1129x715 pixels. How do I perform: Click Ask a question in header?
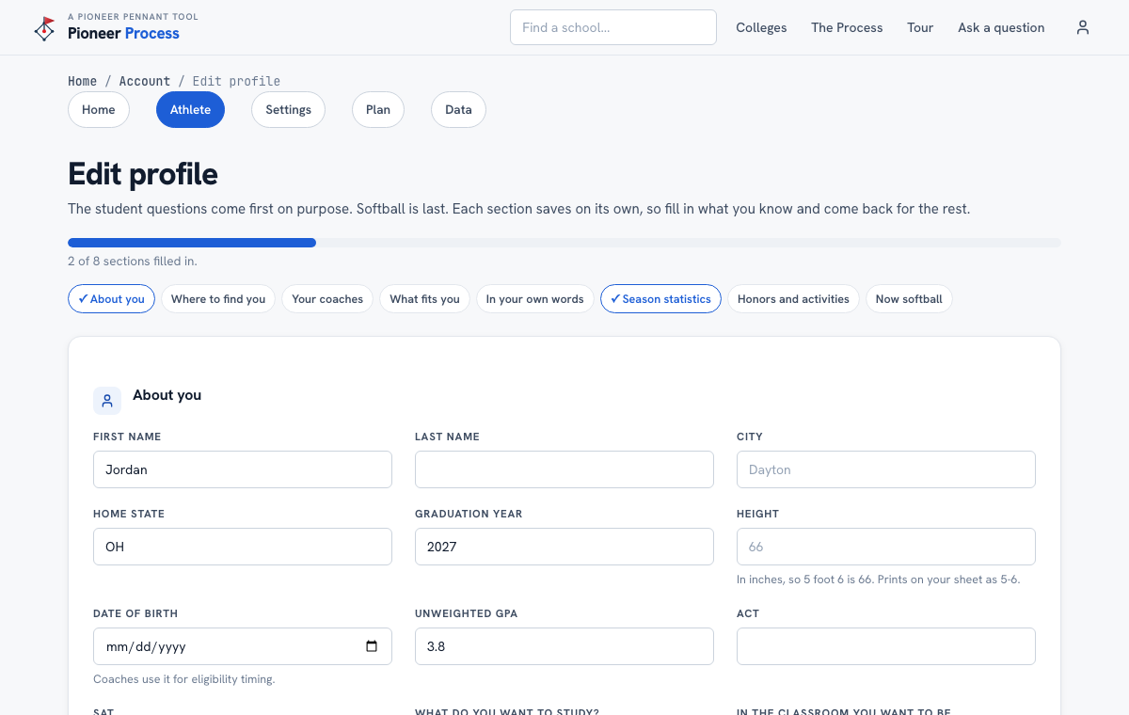click(1001, 27)
